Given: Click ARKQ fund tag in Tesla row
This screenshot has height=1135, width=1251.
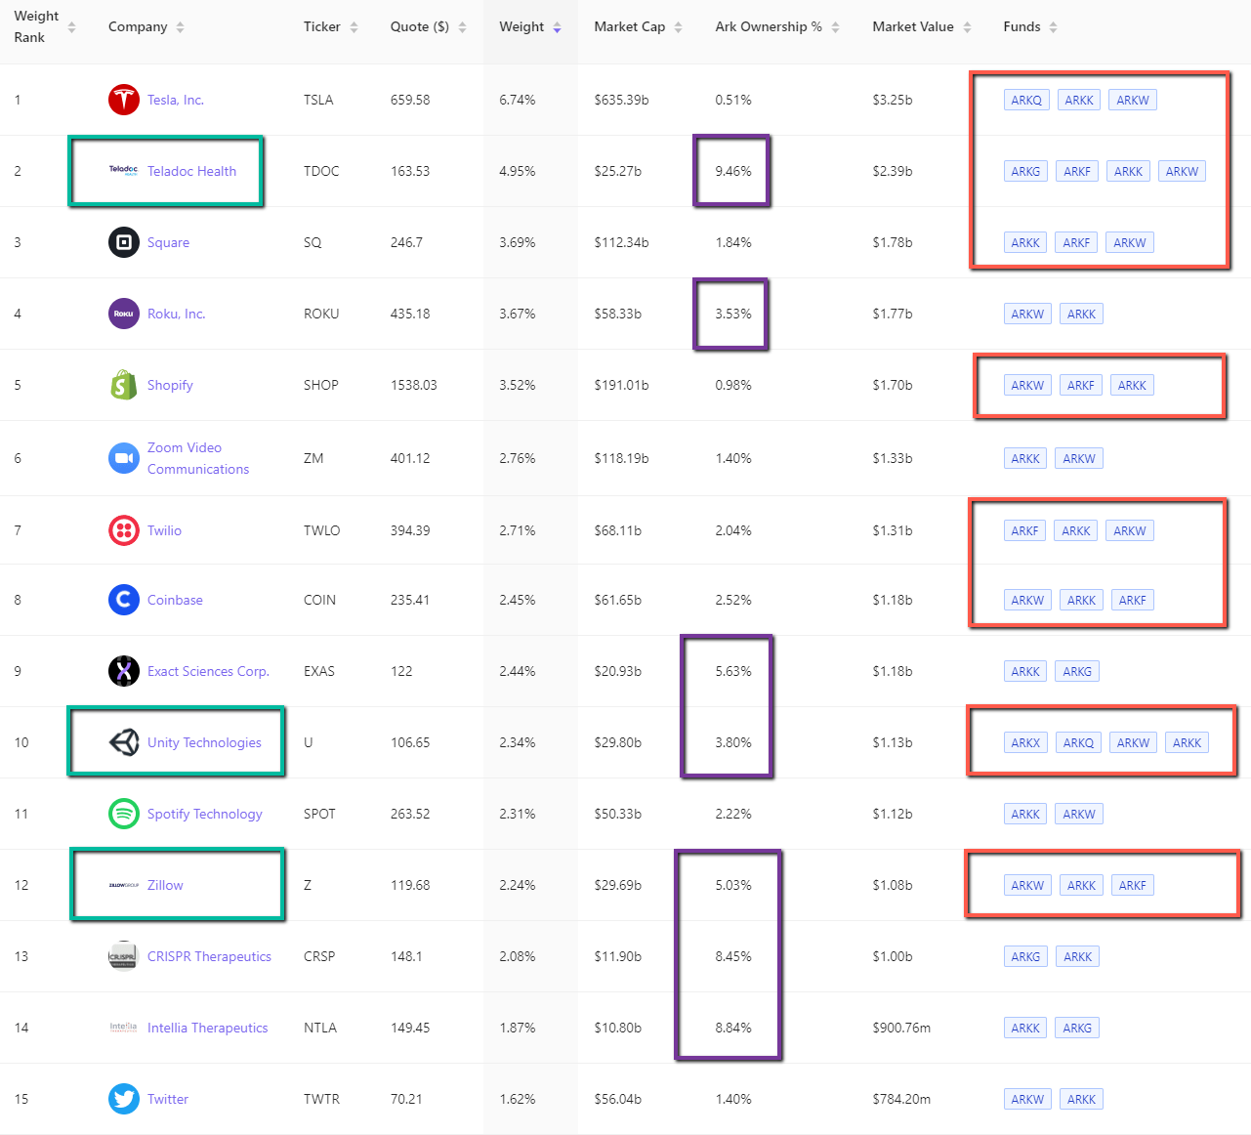Looking at the screenshot, I should click(1026, 100).
